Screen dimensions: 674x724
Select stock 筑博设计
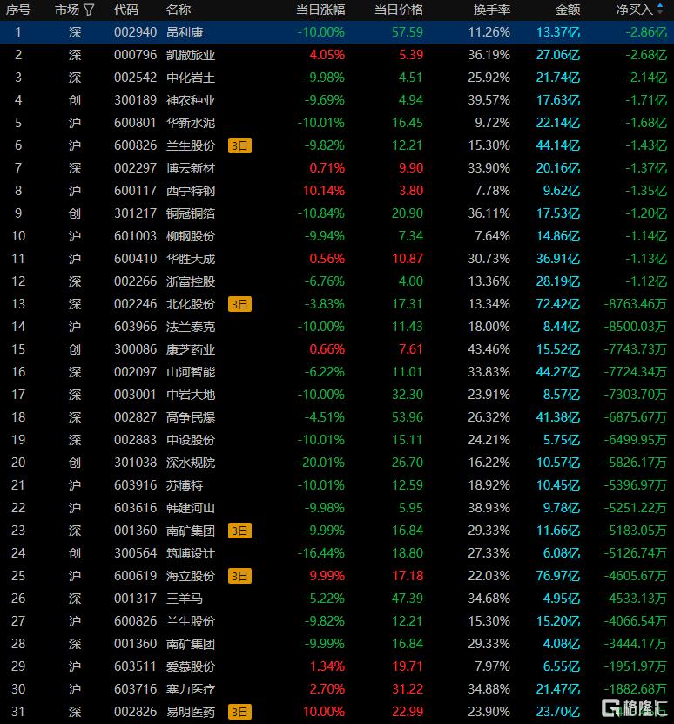point(191,553)
